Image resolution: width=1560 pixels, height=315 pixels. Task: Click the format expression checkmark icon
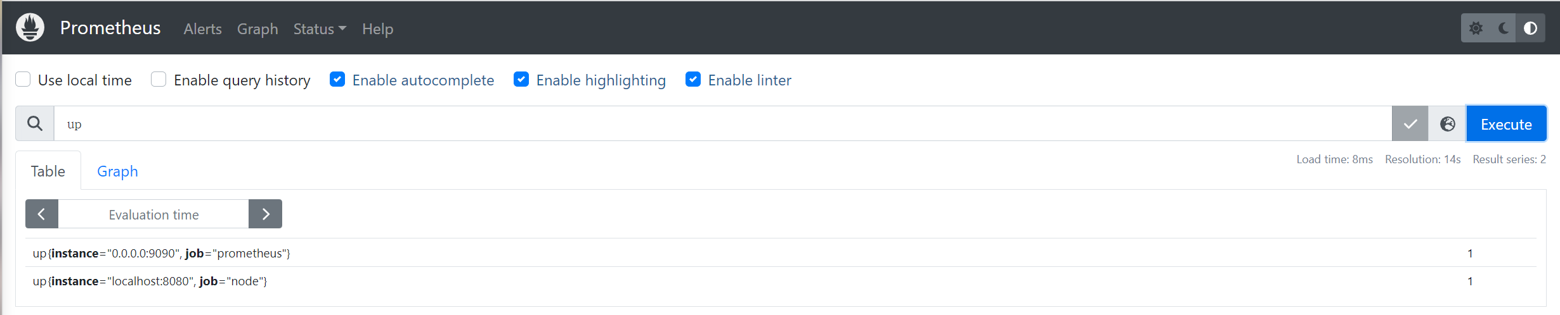click(1410, 124)
